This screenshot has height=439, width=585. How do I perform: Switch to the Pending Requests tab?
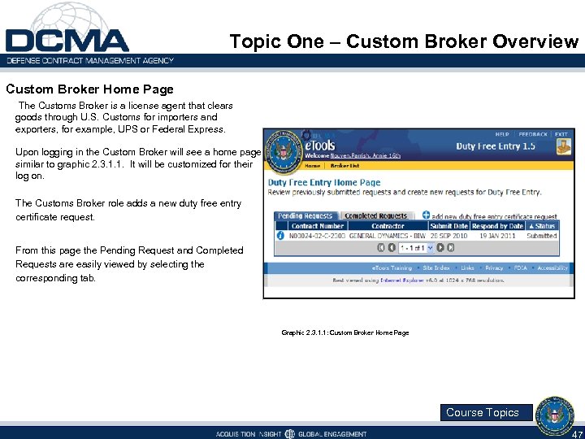(305, 215)
